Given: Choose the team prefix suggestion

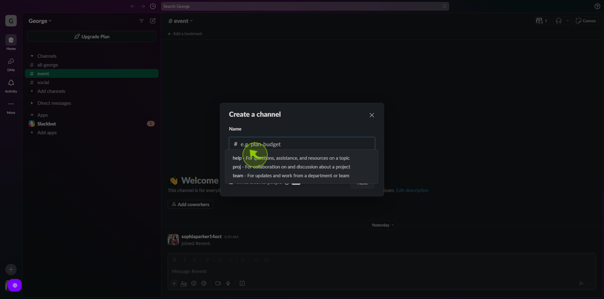Looking at the screenshot, I should coord(301,176).
